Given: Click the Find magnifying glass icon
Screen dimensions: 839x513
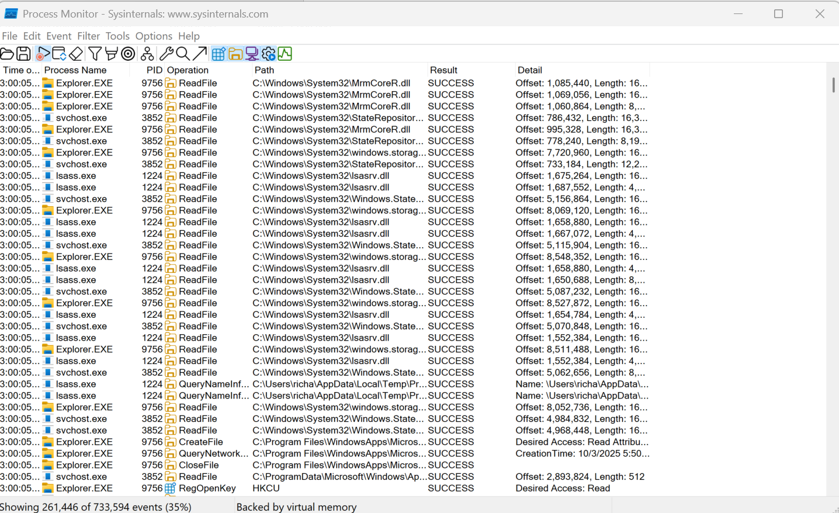Looking at the screenshot, I should point(183,54).
